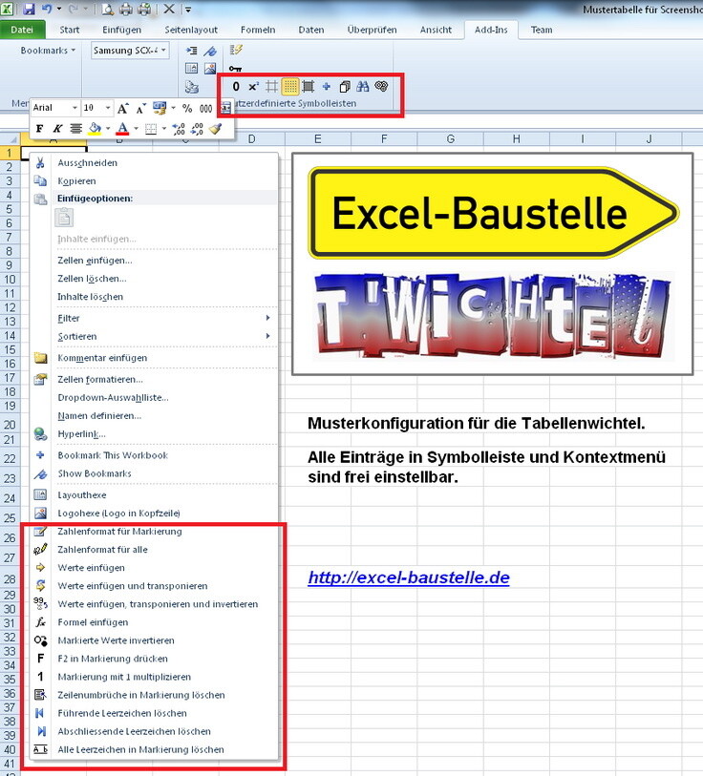This screenshot has height=776, width=703.
Task: Select Formel einfügen menu entry
Action: (x=154, y=622)
